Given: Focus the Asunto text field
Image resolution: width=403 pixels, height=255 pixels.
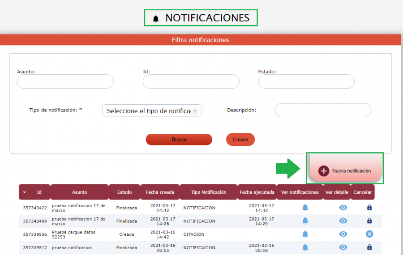Looking at the screenshot, I should tap(65, 81).
